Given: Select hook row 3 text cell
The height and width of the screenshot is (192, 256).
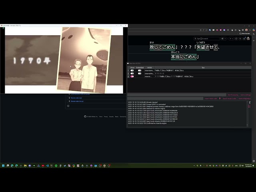Looking at the screenshot, I should [x=203, y=76].
